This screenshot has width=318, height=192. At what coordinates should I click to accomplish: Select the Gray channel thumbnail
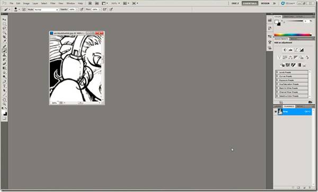[280, 111]
